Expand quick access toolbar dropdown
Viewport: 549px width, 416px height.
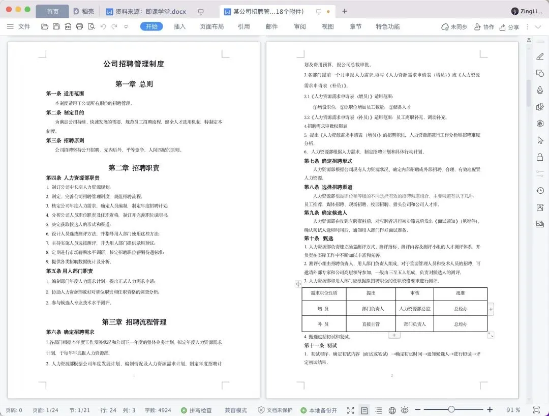[126, 26]
